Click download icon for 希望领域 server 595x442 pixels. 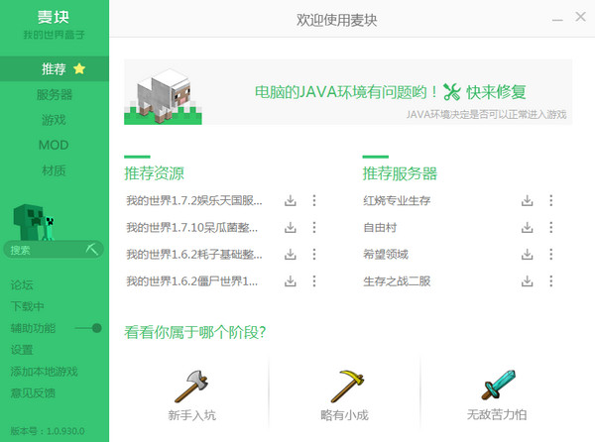[x=528, y=254]
